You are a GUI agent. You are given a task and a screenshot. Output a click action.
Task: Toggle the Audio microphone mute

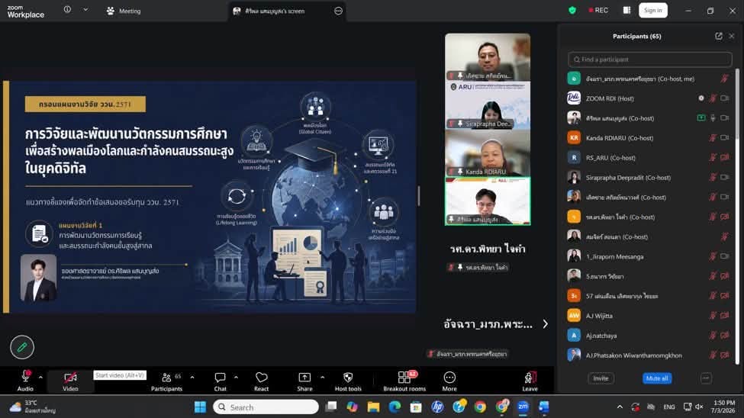tap(26, 381)
